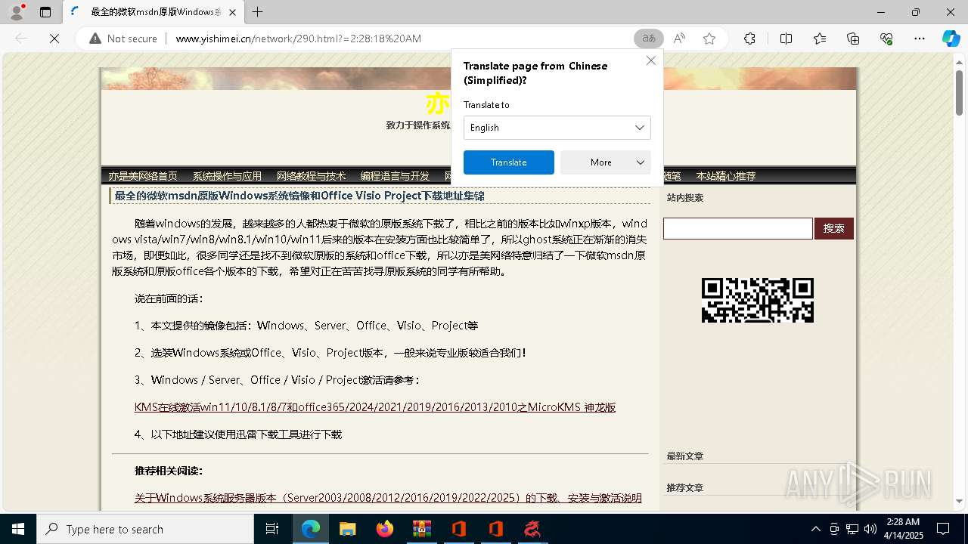Viewport: 968px width, 544px height.
Task: Click the address bar URL
Action: coord(298,39)
